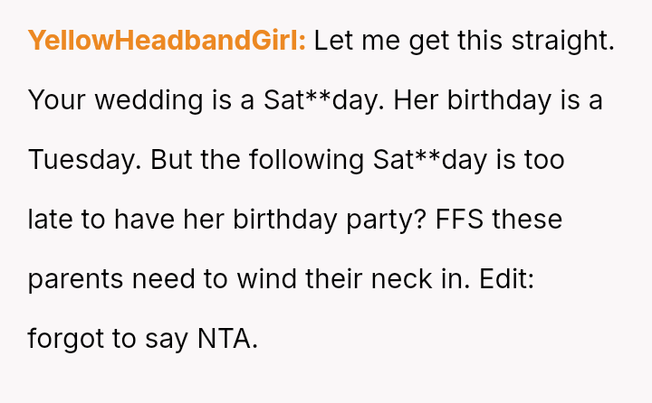Click the word "Your" starting the second line
The image size is (652, 403).
(56, 100)
